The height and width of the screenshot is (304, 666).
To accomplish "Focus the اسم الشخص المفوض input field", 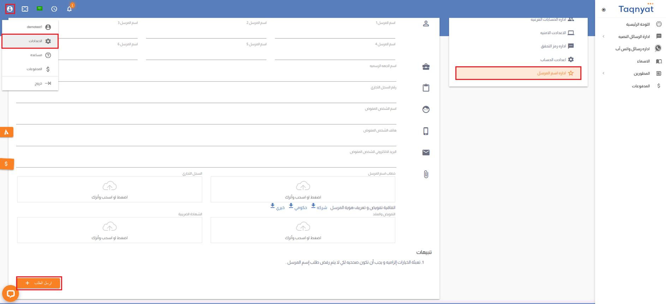I will [x=206, y=118].
